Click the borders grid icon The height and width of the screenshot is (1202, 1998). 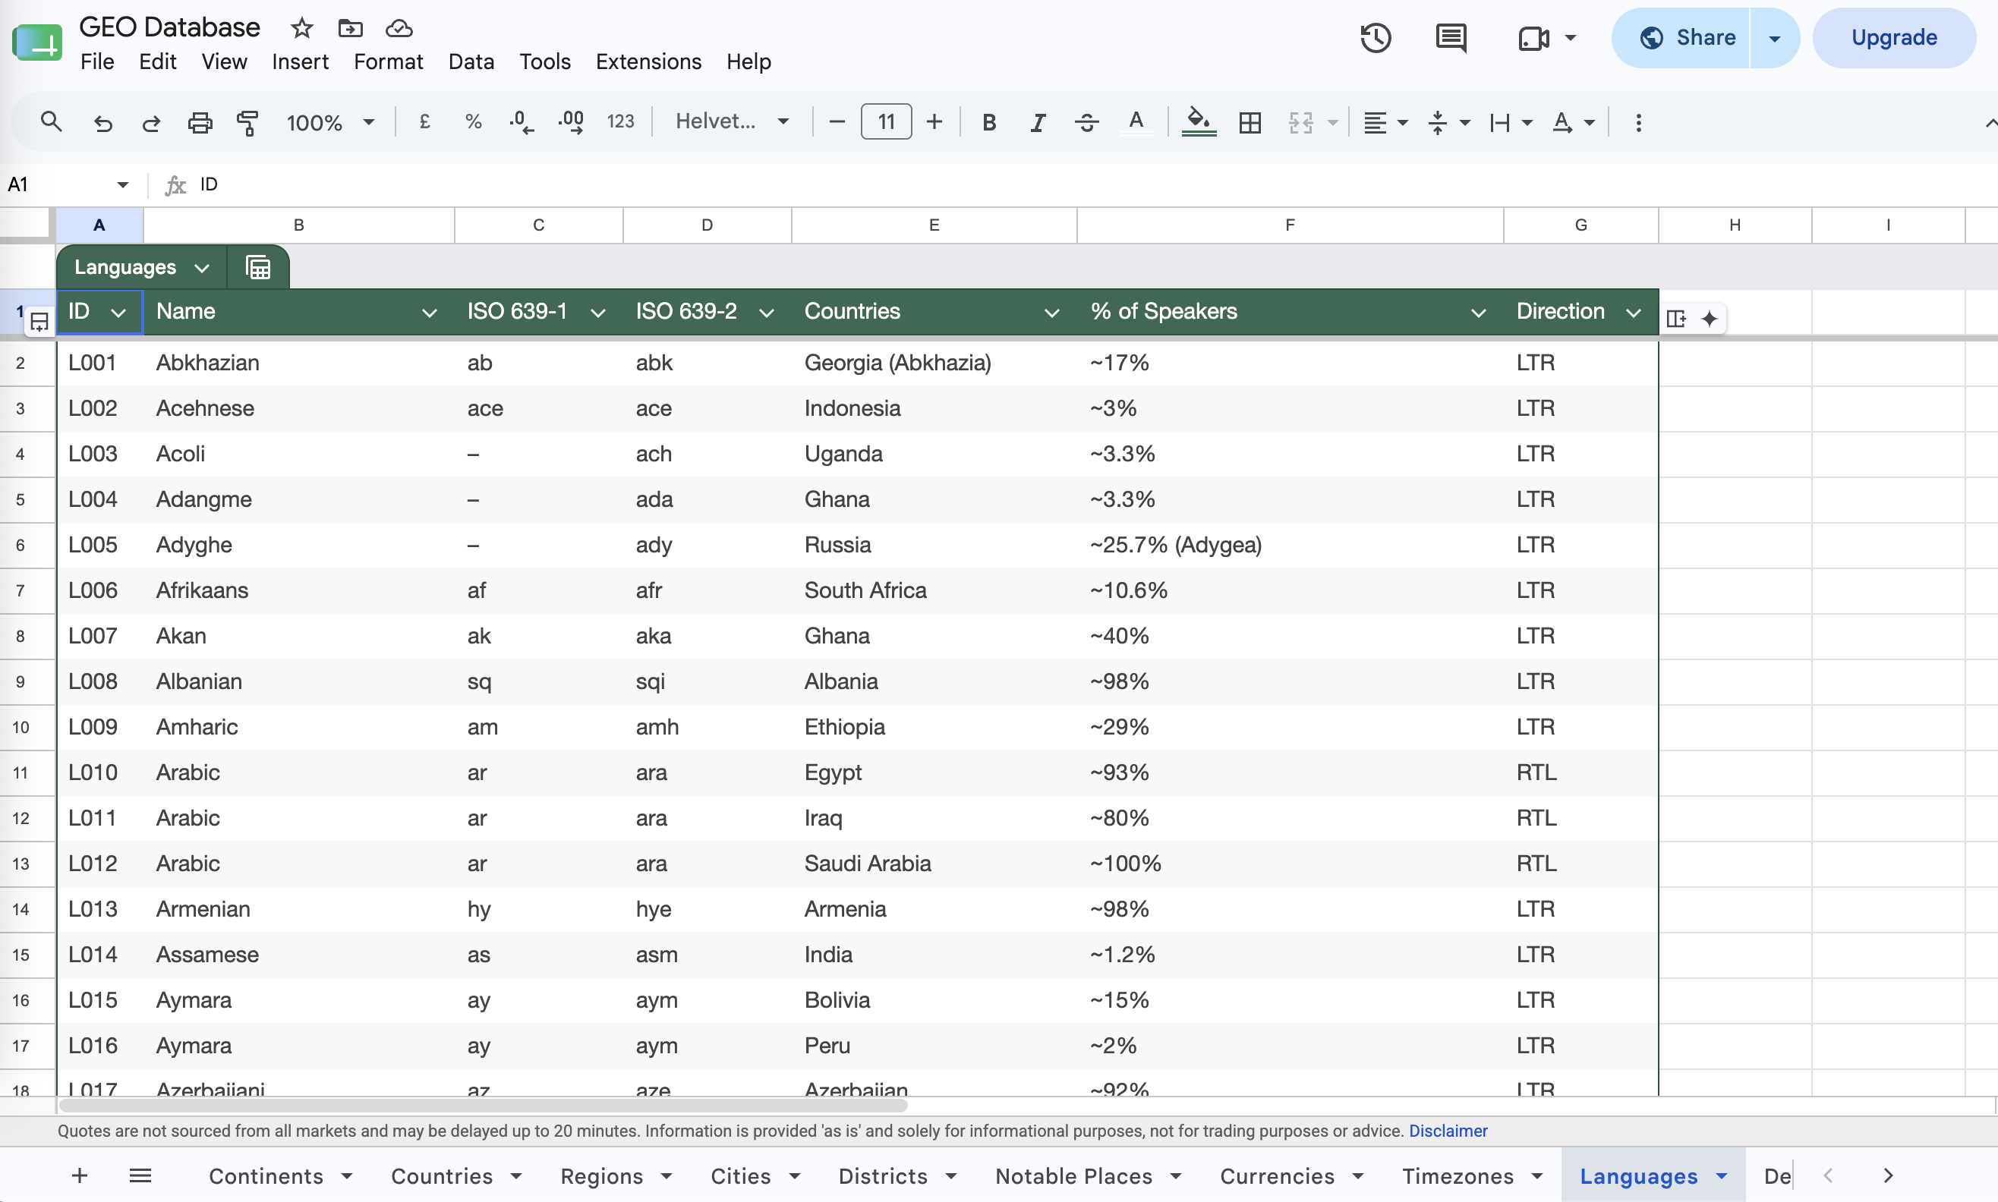1250,123
